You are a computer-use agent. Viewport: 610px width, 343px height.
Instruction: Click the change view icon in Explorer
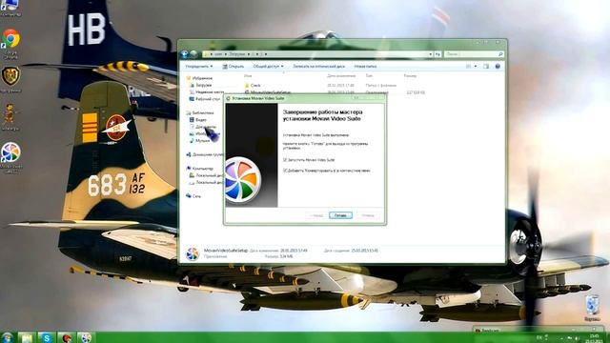tap(468, 67)
